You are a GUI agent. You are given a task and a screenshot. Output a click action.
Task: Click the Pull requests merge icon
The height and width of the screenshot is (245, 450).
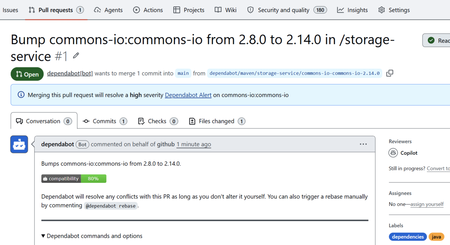(32, 10)
